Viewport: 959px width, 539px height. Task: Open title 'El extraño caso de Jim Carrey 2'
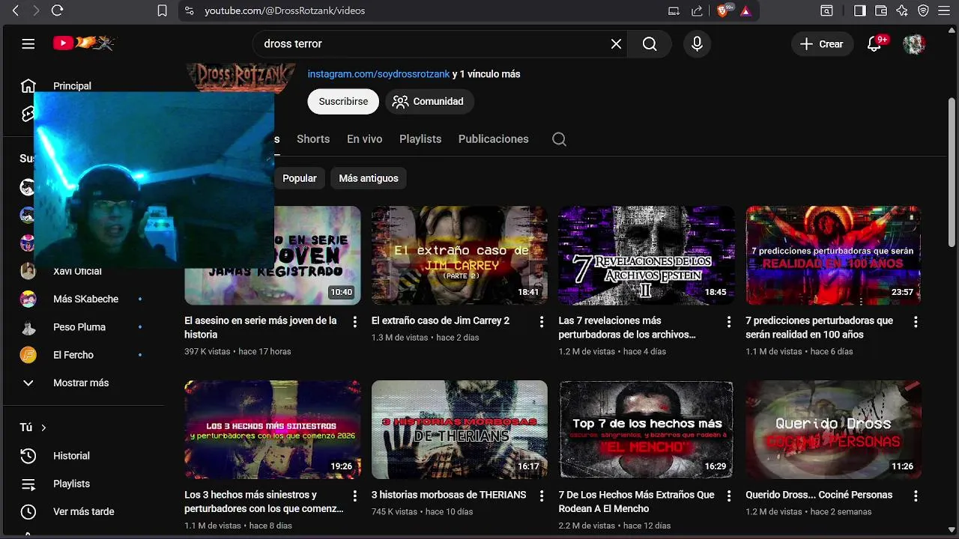[x=441, y=320]
